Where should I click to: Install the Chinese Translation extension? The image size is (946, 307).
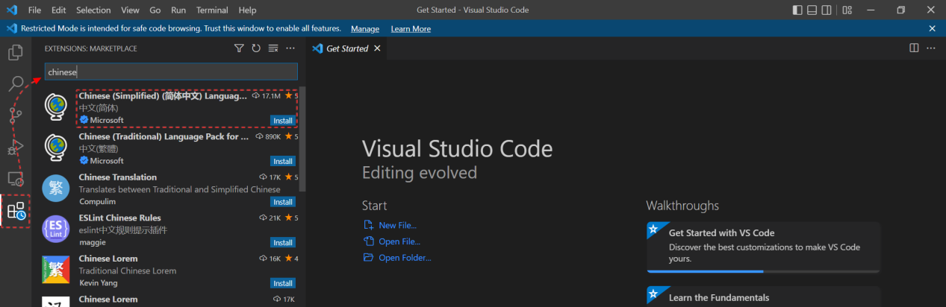coord(283,202)
